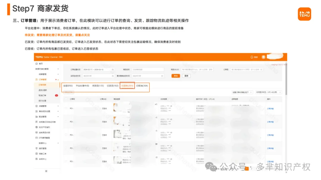Open 订单列表 in the sidebar
Image resolution: width=321 pixels, height=180 pixels.
coord(43,85)
